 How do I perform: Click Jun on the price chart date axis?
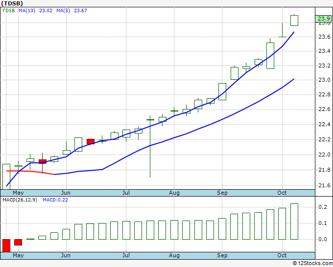point(66,193)
